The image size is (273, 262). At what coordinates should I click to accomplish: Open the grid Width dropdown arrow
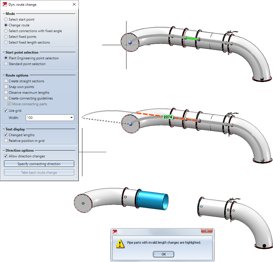pyautogui.click(x=72, y=118)
